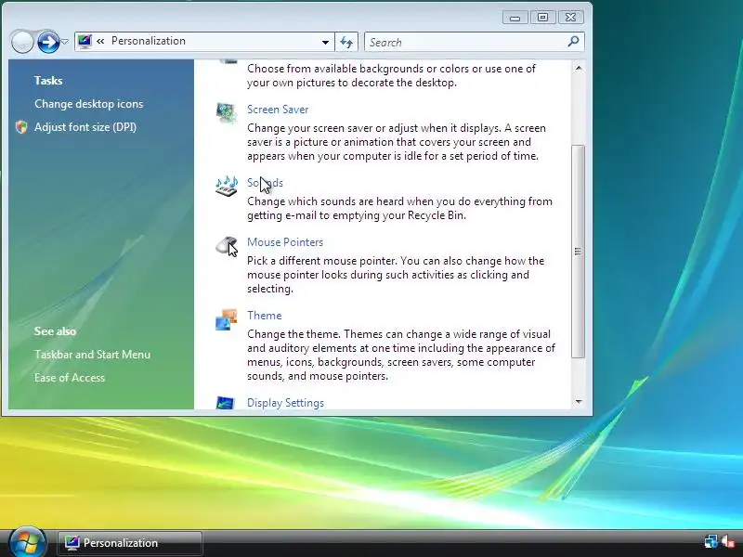This screenshot has width=743, height=557.
Task: Click the network icon in system tray
Action: tap(710, 541)
